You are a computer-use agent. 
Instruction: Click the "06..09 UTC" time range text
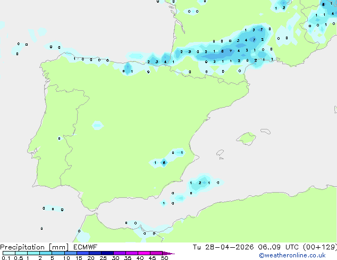coord(279,247)
